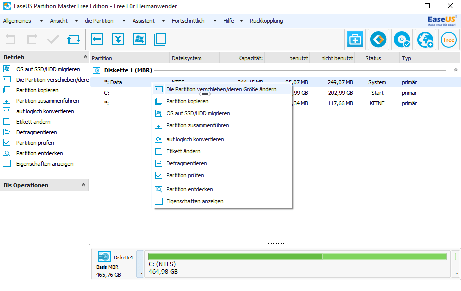The width and height of the screenshot is (461, 291).
Task: Click the Redo arrow in toolbar
Action: coord(32,39)
